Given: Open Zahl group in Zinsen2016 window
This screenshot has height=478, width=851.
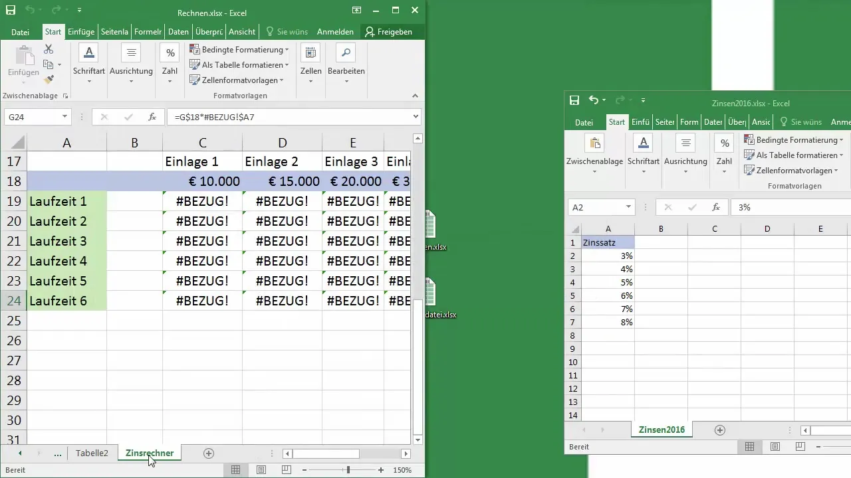Looking at the screenshot, I should point(724,153).
